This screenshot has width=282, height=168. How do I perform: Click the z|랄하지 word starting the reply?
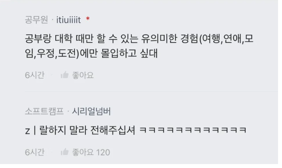click(x=46, y=130)
